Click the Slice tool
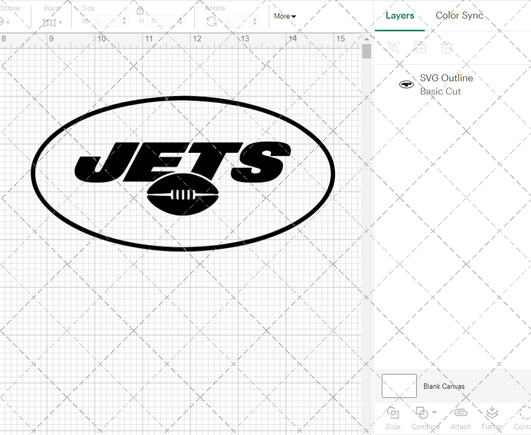531x435 pixels. tap(392, 419)
